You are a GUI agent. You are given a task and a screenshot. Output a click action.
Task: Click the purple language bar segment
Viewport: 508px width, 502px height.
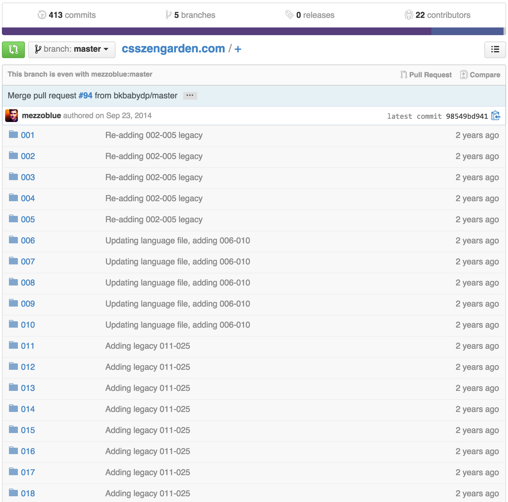[x=217, y=31]
